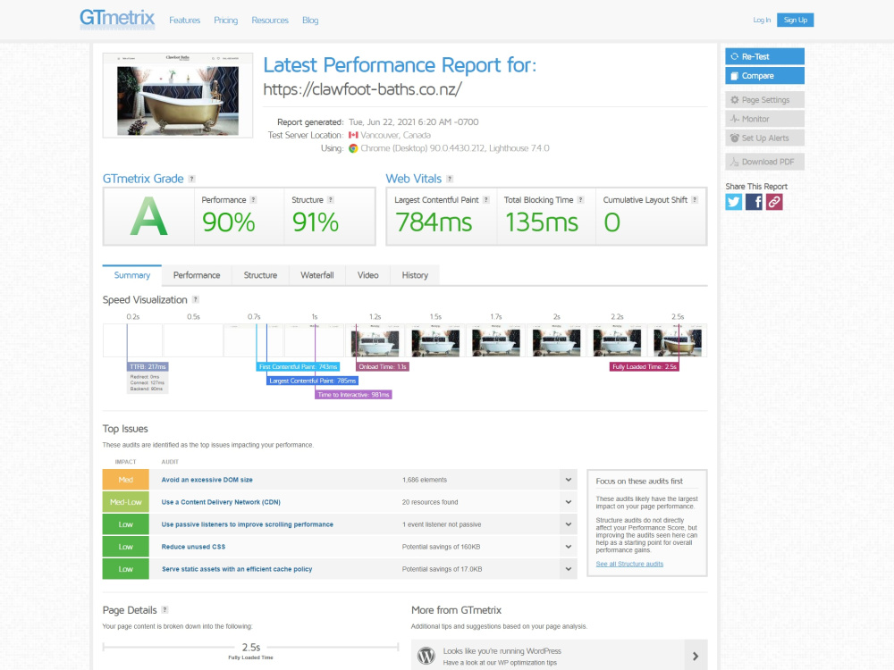Open the Video tab

point(367,275)
